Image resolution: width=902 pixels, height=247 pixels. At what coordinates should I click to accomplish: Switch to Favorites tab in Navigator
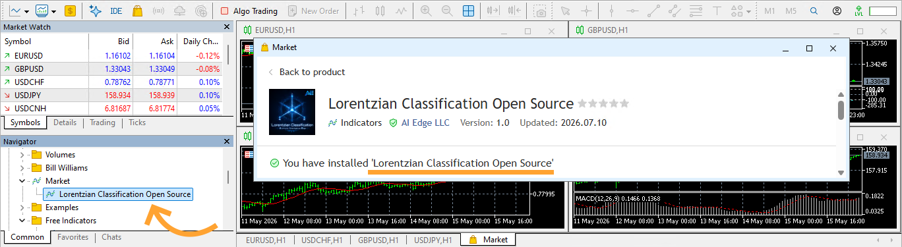click(x=73, y=237)
